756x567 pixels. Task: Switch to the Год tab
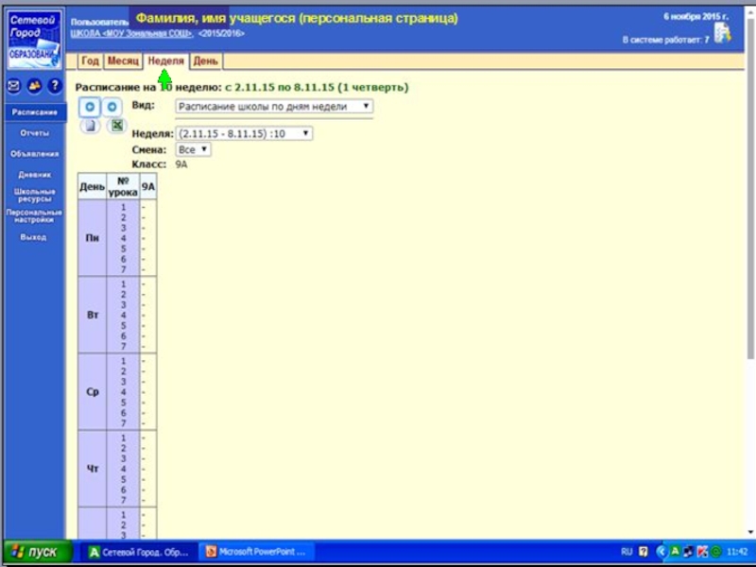(x=90, y=61)
